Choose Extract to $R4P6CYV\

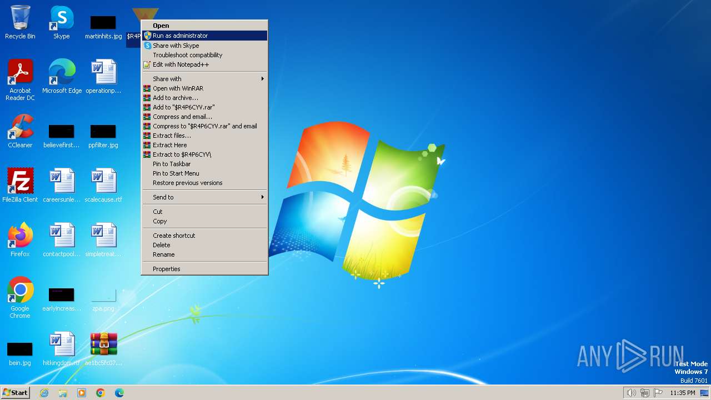pyautogui.click(x=204, y=154)
